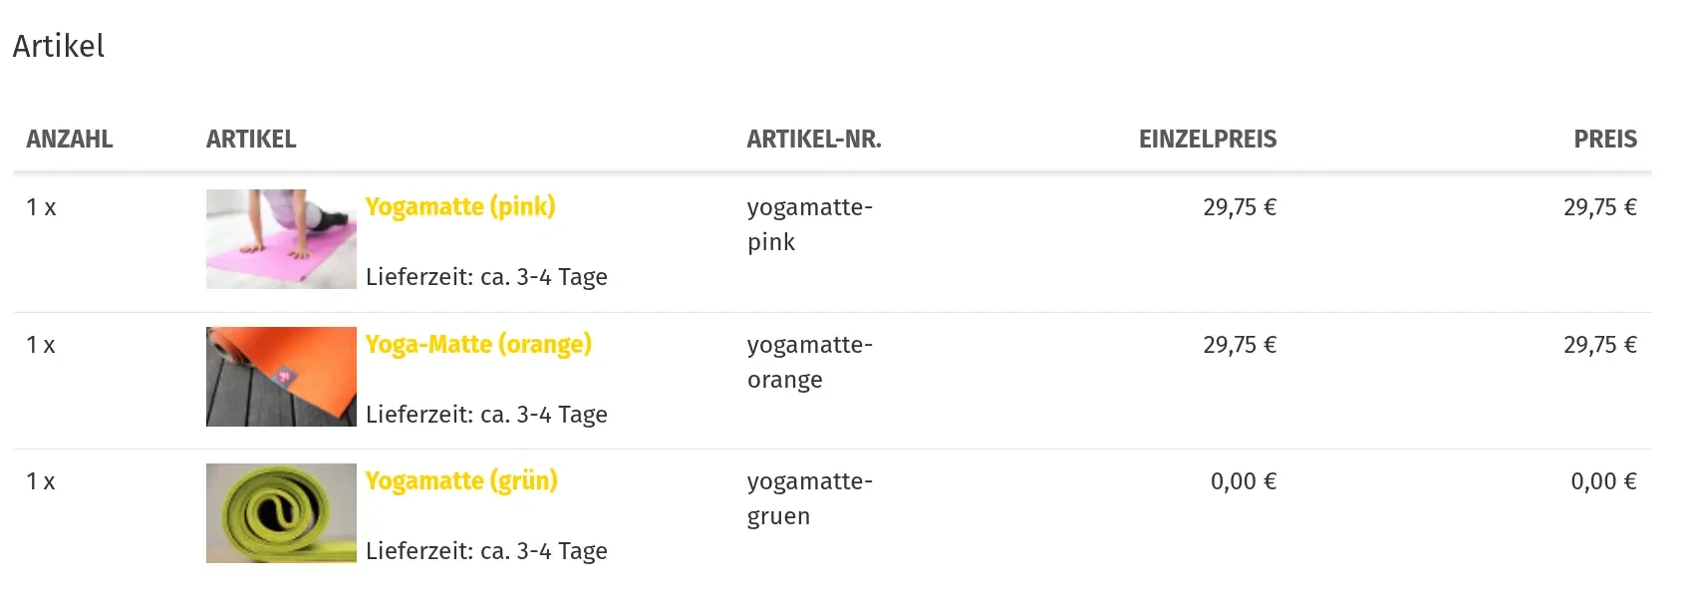Image resolution: width=1688 pixels, height=602 pixels.
Task: Click the quantity 1 x for the orange mat
Action: pos(41,345)
